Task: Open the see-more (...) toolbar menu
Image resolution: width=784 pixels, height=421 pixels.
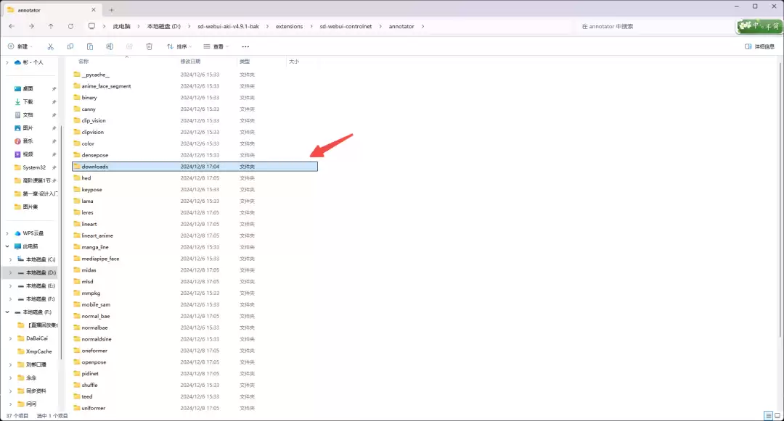Action: (245, 46)
